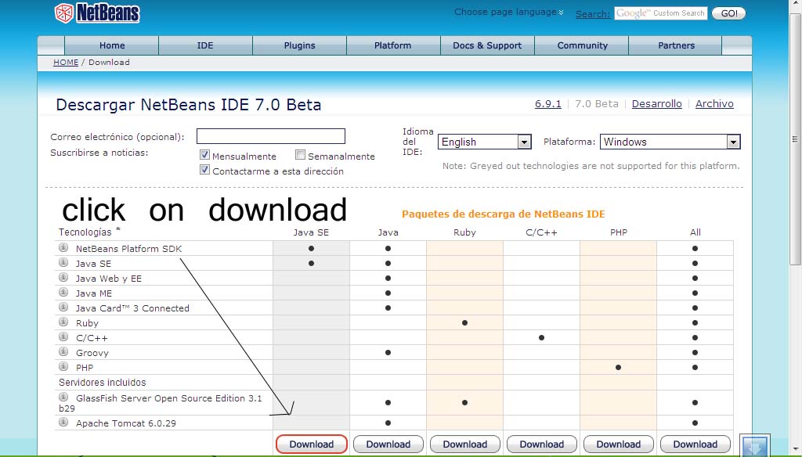Click the Java SE column header
The height and width of the screenshot is (457, 802).
pyautogui.click(x=311, y=232)
